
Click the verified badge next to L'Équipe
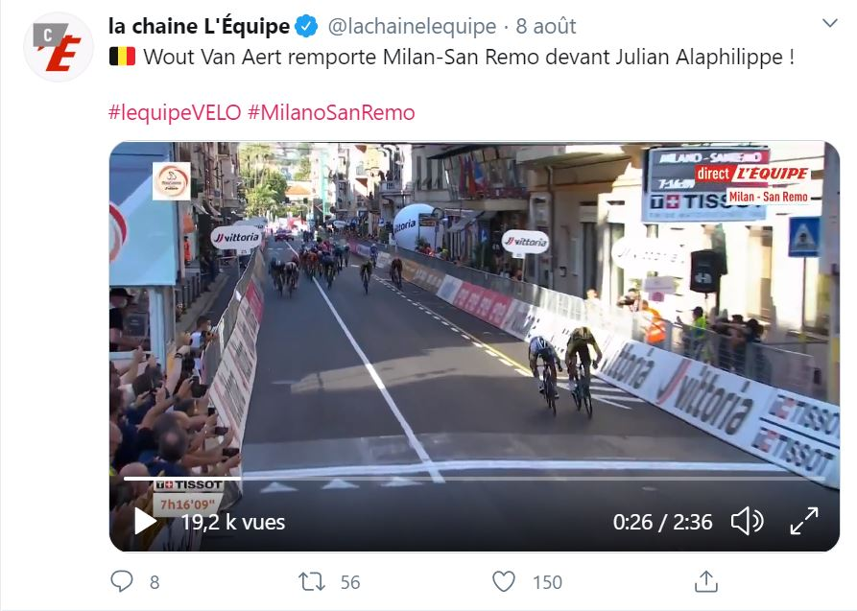pyautogui.click(x=306, y=26)
